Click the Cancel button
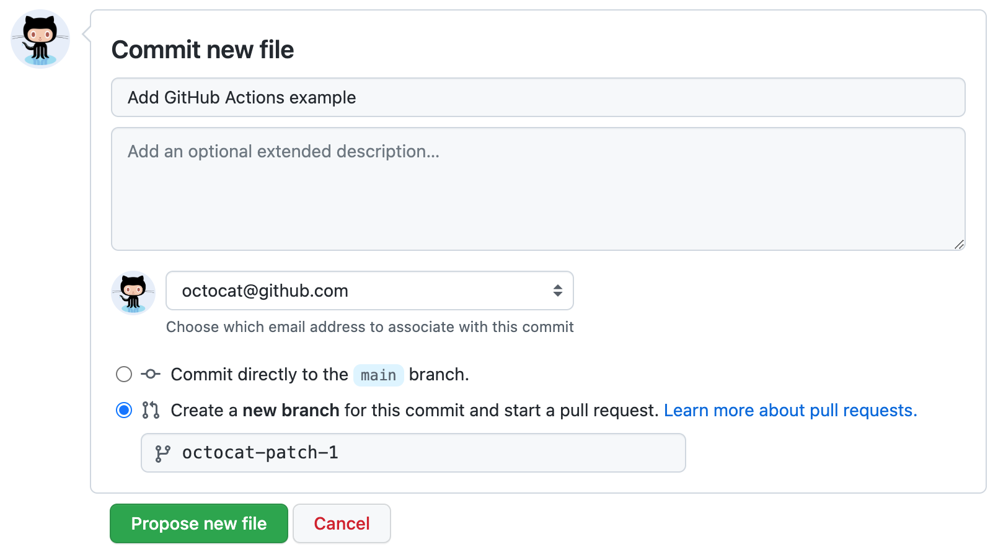The width and height of the screenshot is (998, 555). click(x=342, y=523)
